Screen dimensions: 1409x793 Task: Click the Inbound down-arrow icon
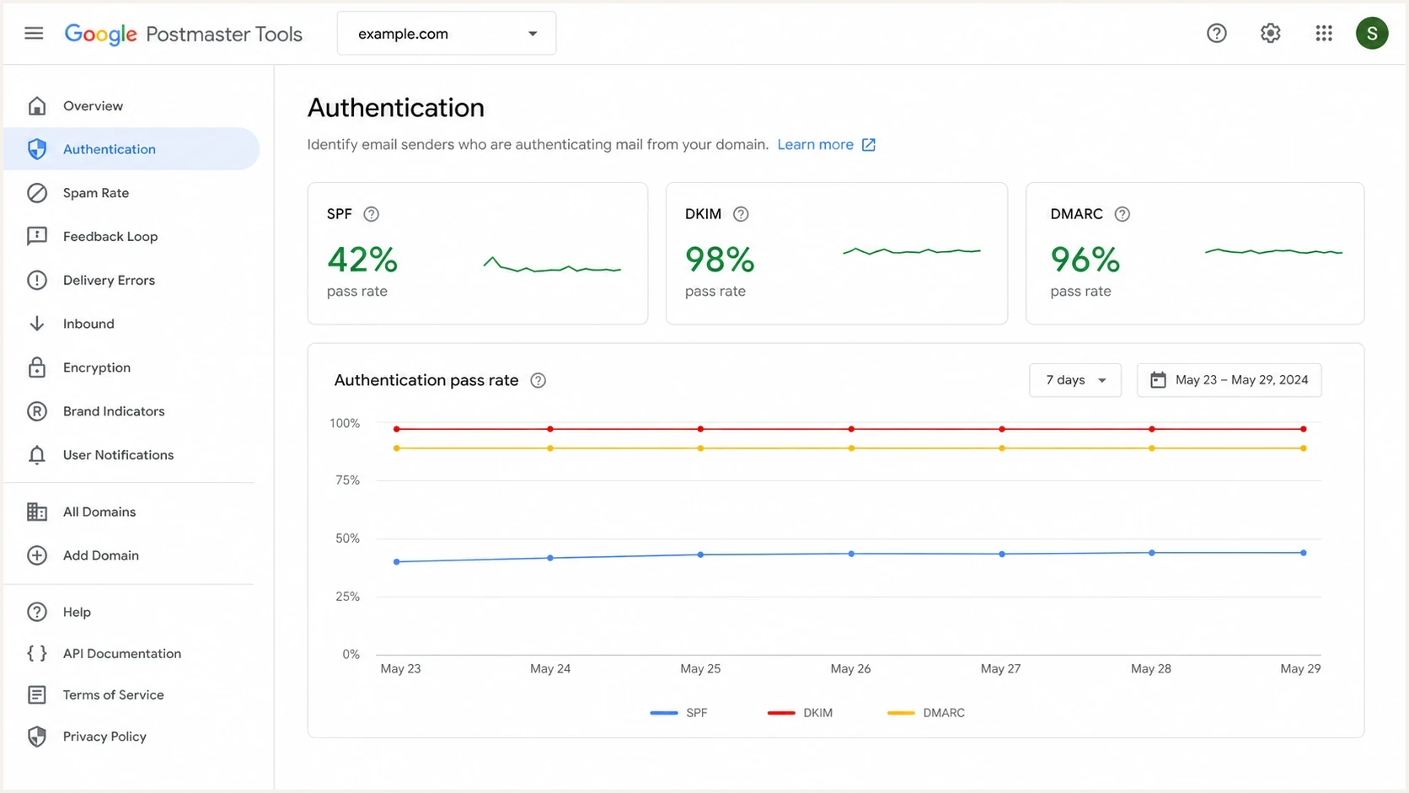(37, 324)
